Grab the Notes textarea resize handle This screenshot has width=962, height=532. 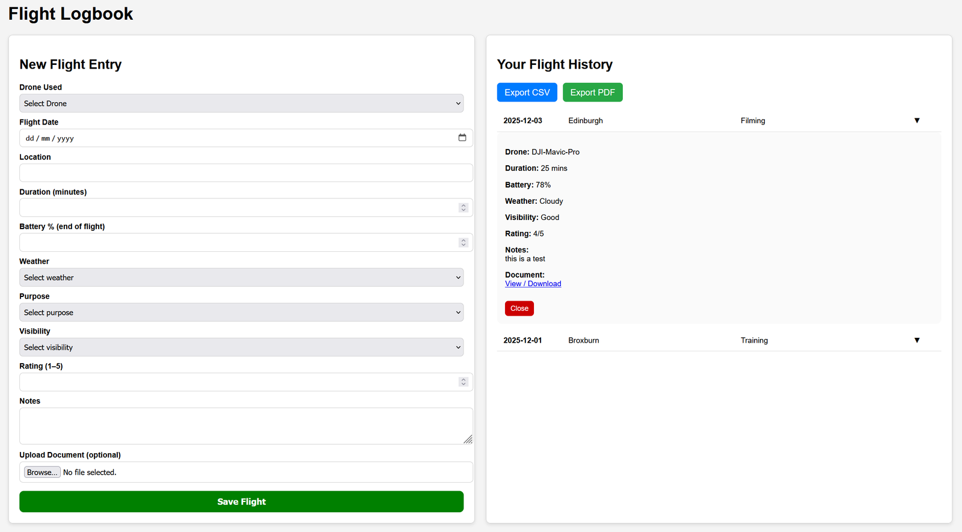(468, 439)
